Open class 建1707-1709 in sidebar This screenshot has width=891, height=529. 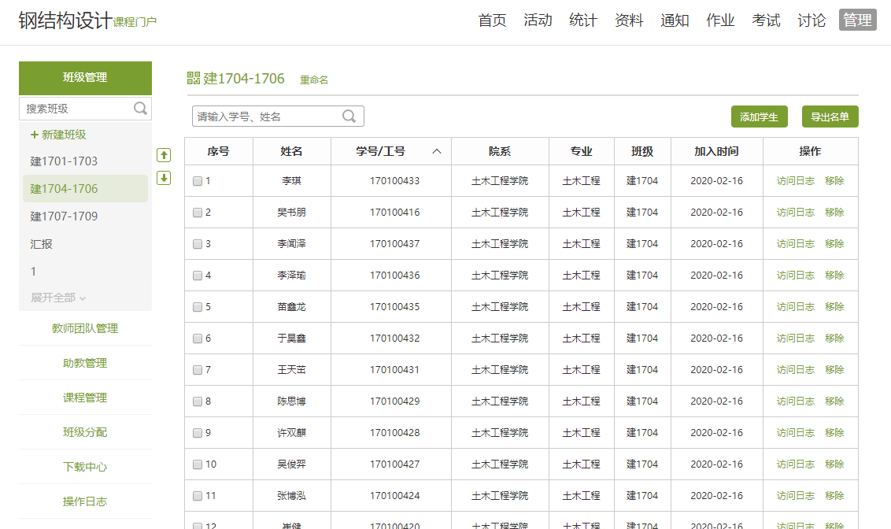point(64,216)
